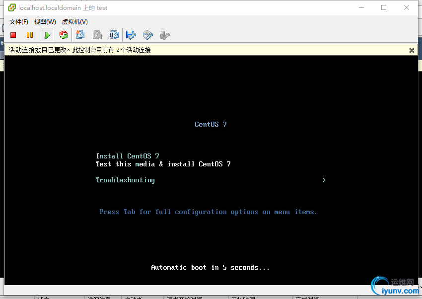Close the test console window
The image size is (422, 299).
(407, 7)
